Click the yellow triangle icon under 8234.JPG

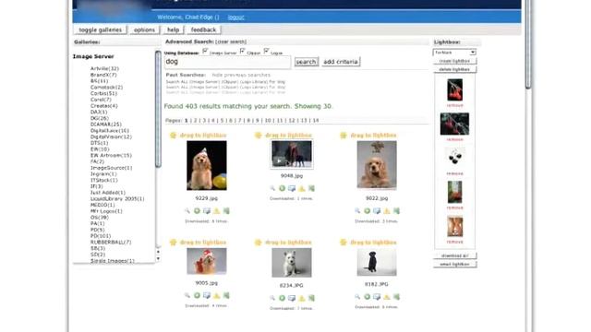[x=302, y=298]
